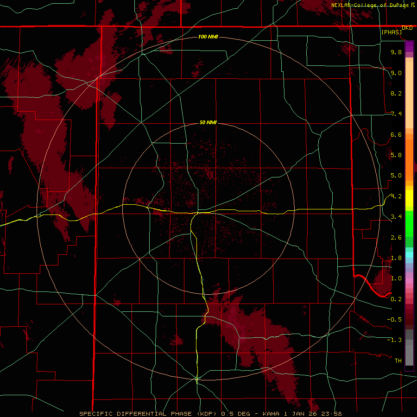This screenshot has height=417, width=417.
Task: Click the 9.8 scale value
Action: (x=396, y=52)
